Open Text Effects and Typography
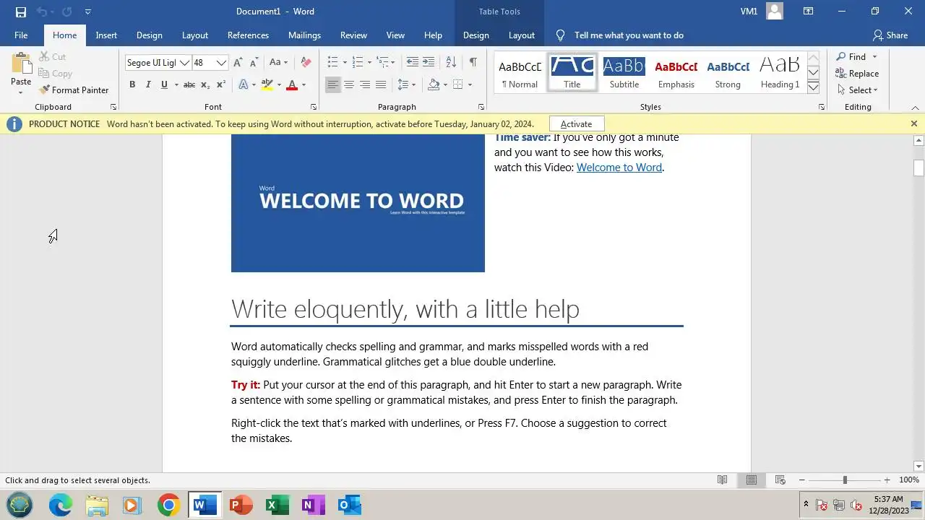 coord(243,84)
